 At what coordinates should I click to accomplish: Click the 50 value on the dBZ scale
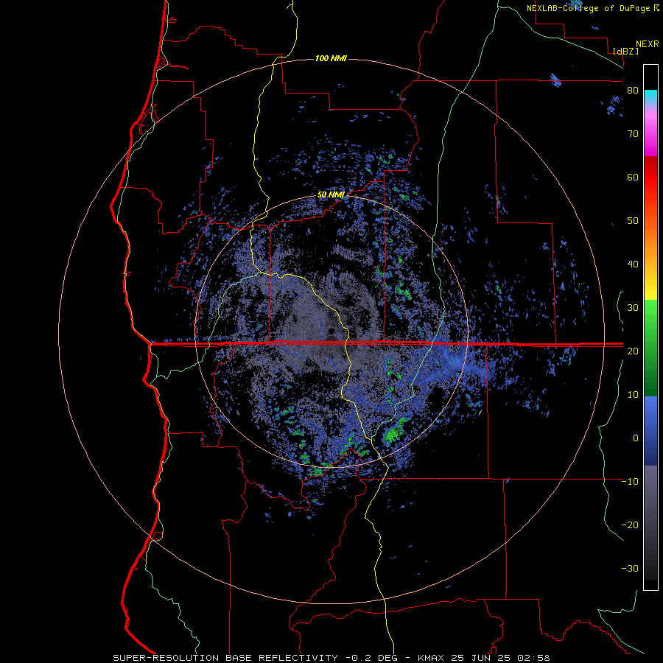click(633, 221)
